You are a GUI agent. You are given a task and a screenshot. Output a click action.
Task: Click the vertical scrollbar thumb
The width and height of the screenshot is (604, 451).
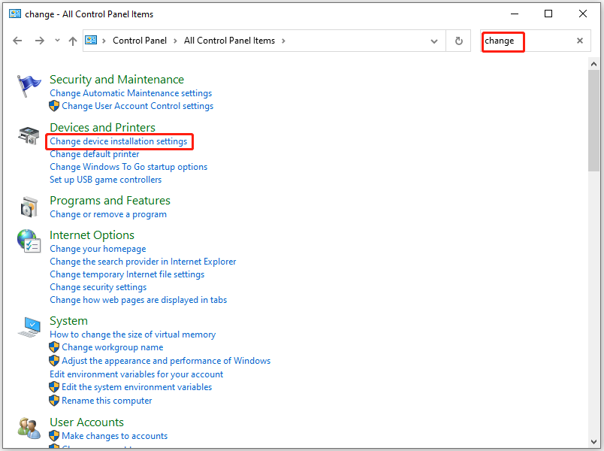(593, 121)
